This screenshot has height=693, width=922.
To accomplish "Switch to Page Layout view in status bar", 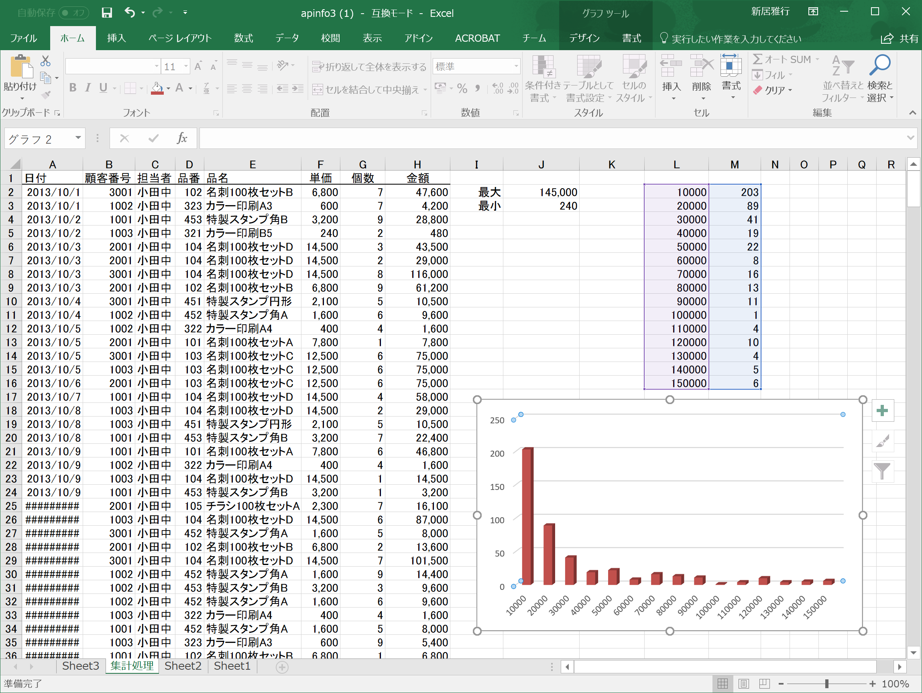I will pos(744,684).
